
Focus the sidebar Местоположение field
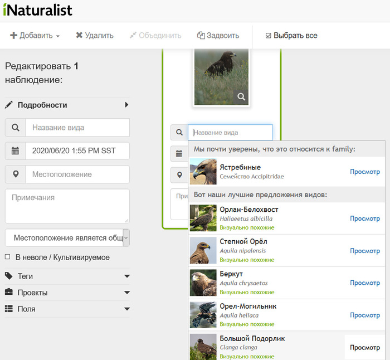(77, 174)
